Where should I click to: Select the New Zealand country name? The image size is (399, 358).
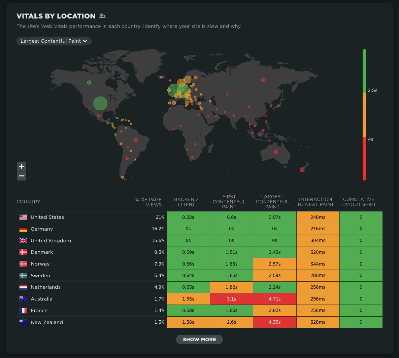47,322
